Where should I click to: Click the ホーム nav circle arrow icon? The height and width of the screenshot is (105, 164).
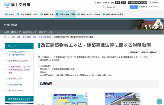click(6, 14)
